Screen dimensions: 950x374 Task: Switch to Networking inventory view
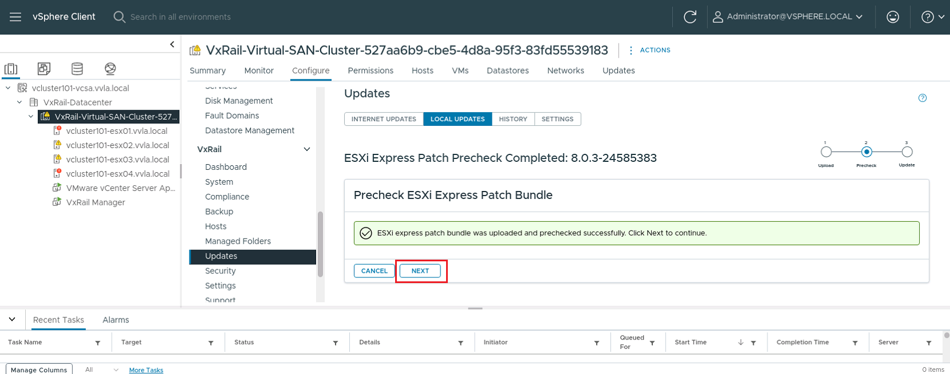coord(111,69)
